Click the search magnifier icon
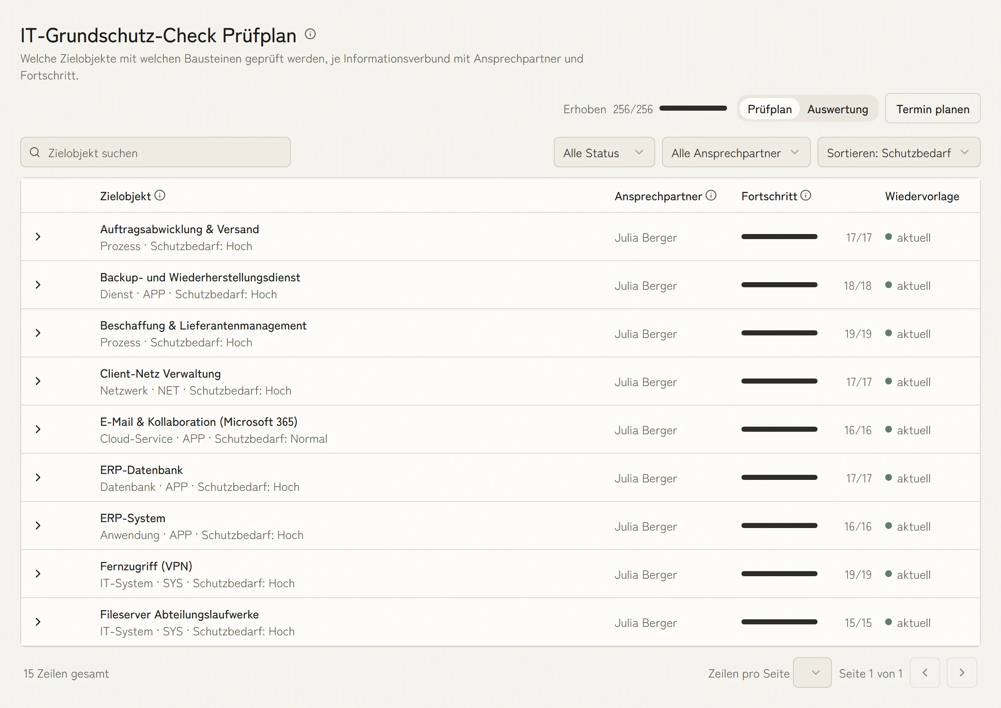The image size is (1001, 708). [35, 152]
